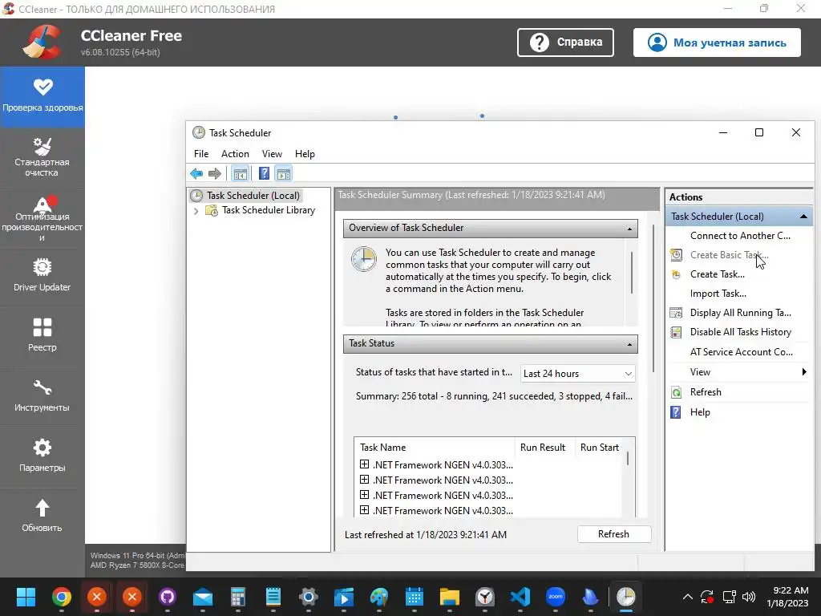Click Create Task clock icon in Actions

pos(676,274)
